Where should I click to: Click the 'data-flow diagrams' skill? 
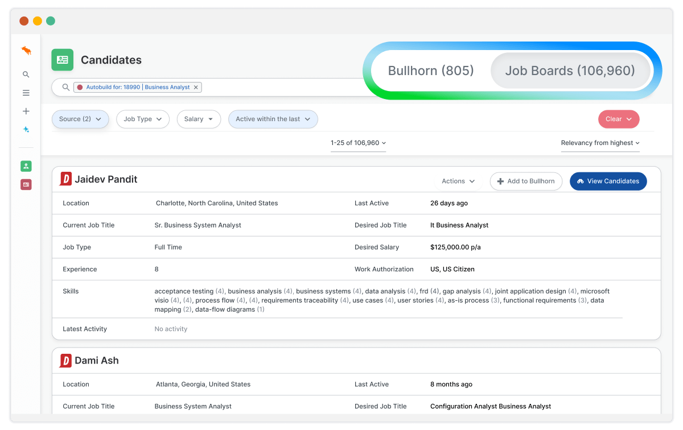click(x=225, y=309)
